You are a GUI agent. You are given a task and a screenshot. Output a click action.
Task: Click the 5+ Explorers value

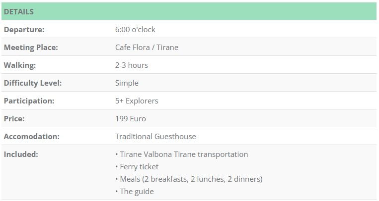(137, 101)
